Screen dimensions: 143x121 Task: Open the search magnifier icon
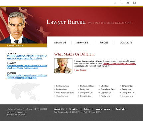[122, 3]
